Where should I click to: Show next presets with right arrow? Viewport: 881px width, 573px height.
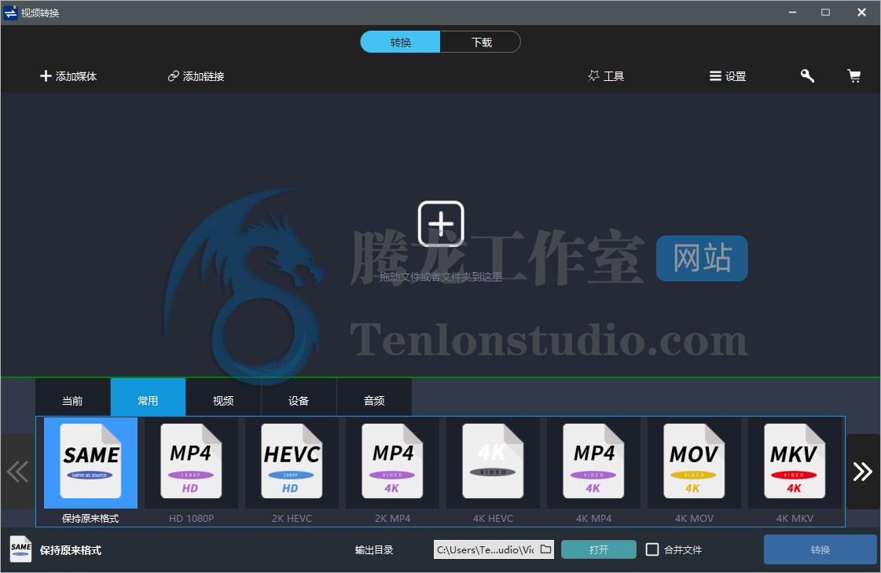(x=862, y=472)
